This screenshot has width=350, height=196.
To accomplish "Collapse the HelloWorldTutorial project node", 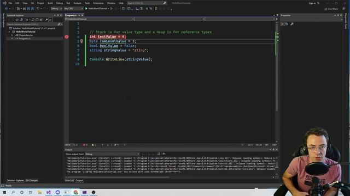I will (x=9, y=32).
